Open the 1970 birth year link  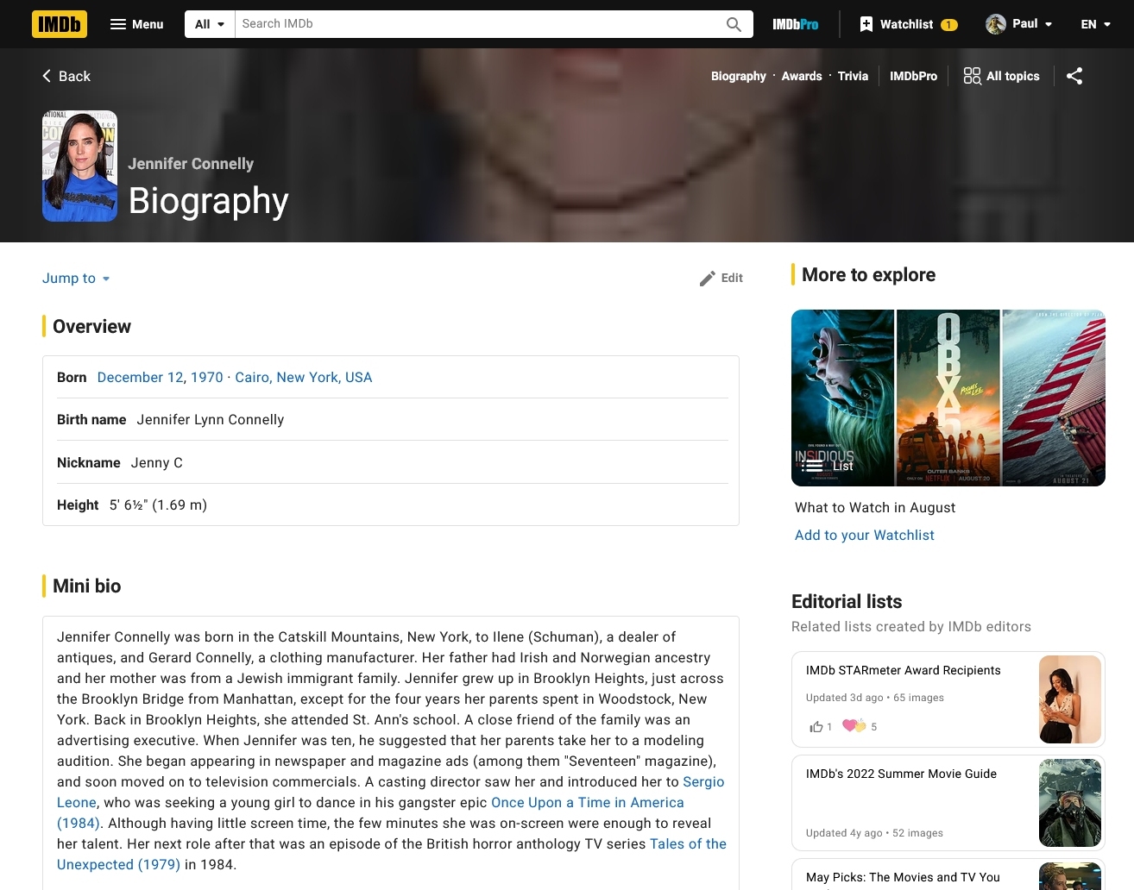click(x=207, y=377)
